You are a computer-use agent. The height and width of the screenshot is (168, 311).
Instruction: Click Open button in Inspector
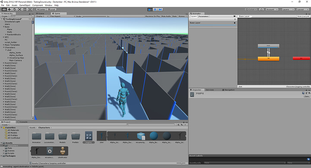(307, 96)
